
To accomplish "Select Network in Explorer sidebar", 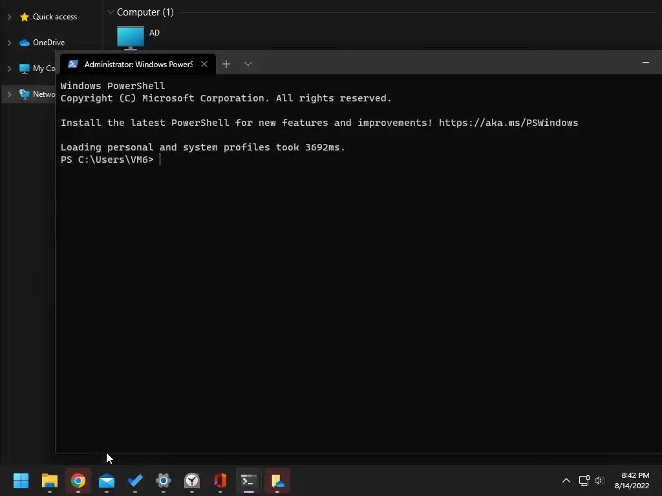I will coord(37,94).
